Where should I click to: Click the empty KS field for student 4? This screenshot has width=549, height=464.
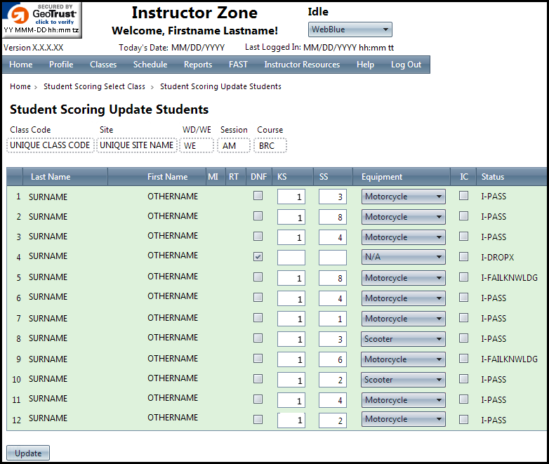291,258
